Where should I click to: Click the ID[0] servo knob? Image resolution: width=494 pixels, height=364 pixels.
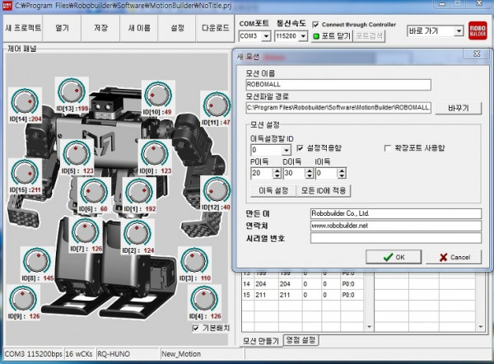pos(155,153)
